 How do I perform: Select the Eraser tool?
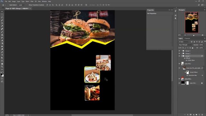[2, 41]
